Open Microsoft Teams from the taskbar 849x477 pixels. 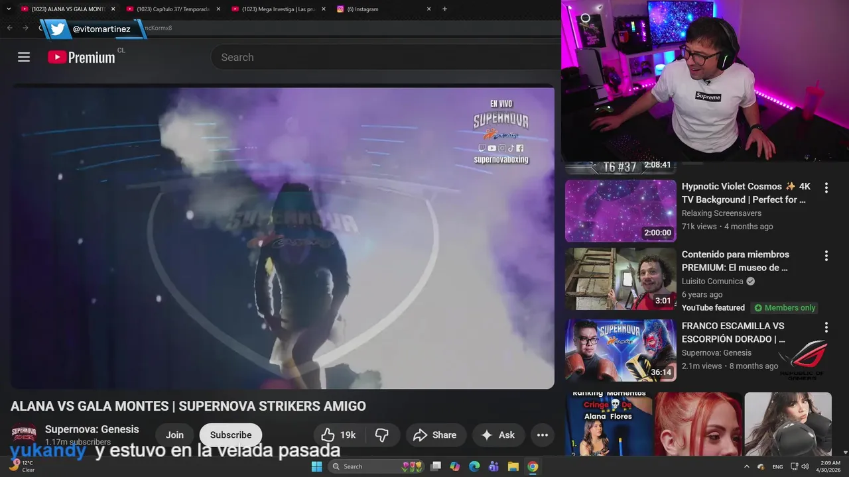493,466
